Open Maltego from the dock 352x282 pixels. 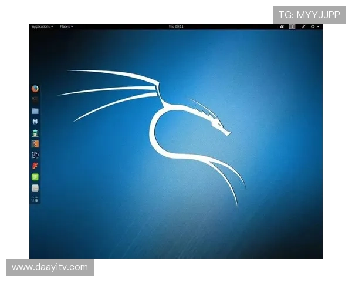click(x=35, y=155)
